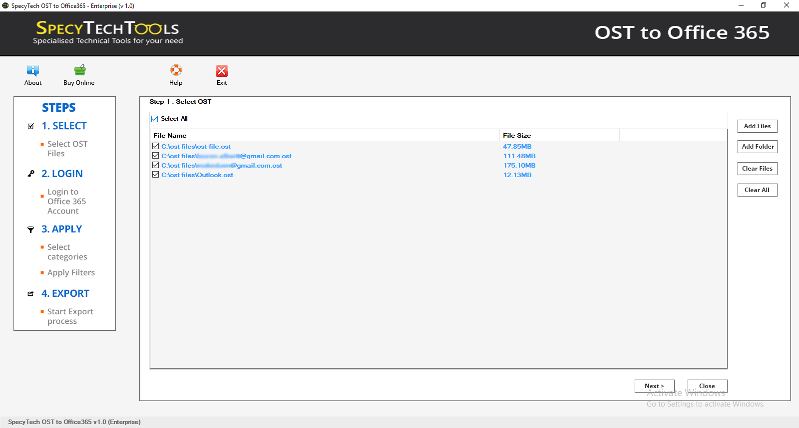
Task: Maximize the window from title bar
Action: [763, 5]
